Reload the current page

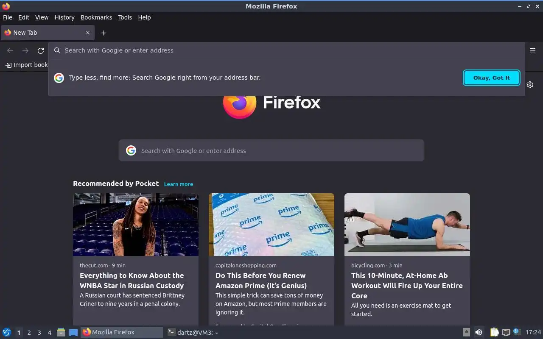41,50
